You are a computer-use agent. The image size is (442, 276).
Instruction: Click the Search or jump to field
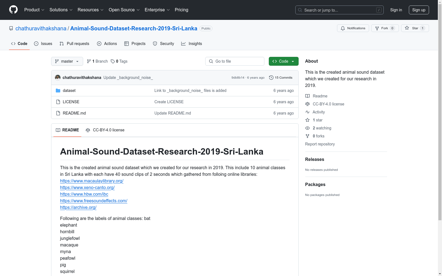pos(340,10)
